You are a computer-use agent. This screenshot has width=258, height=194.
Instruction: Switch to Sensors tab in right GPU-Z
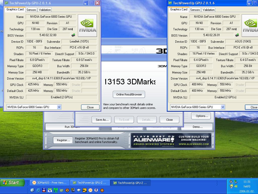point(195,10)
